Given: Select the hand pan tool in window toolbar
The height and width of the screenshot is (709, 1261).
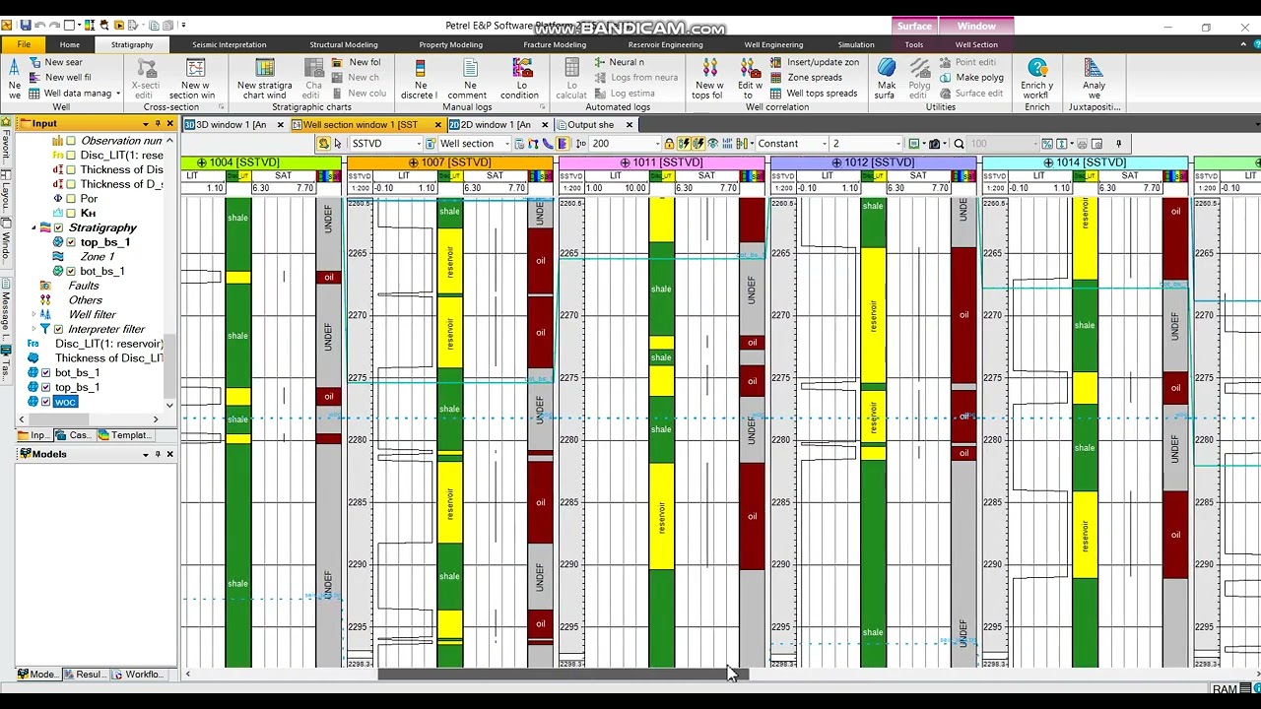Looking at the screenshot, I should [x=323, y=144].
